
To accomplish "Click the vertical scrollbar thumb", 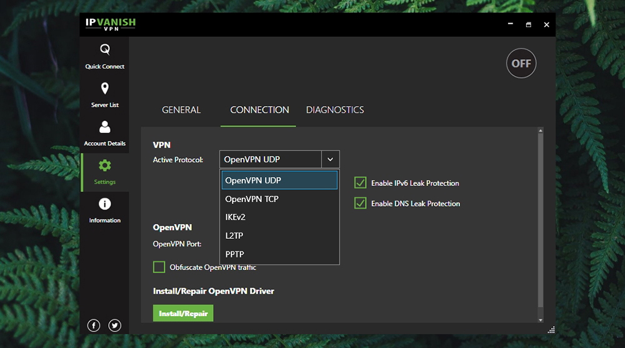I will click(x=541, y=220).
